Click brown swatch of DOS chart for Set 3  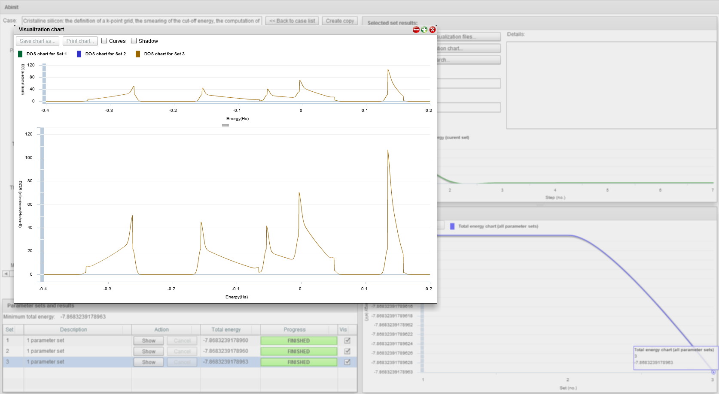138,54
